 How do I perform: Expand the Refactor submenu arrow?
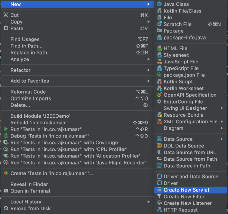(149, 70)
